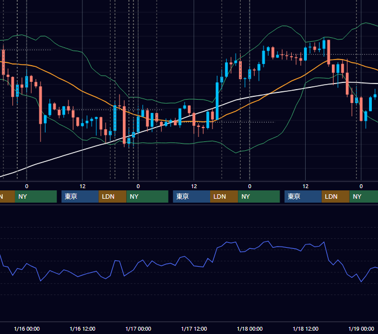Click the 1/17 12:00 time axis label
Screen dimensions: 378x334
click(x=194, y=328)
